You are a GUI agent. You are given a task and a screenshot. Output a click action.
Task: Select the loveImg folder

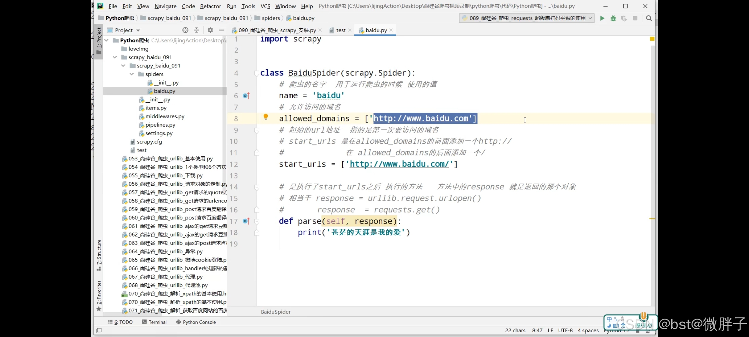(138, 49)
